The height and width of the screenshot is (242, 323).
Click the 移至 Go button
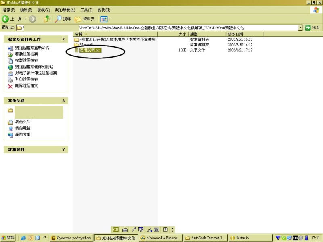tap(312, 28)
